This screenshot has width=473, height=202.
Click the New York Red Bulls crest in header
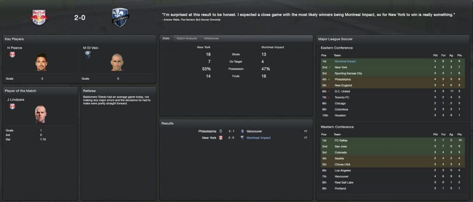(37, 16)
